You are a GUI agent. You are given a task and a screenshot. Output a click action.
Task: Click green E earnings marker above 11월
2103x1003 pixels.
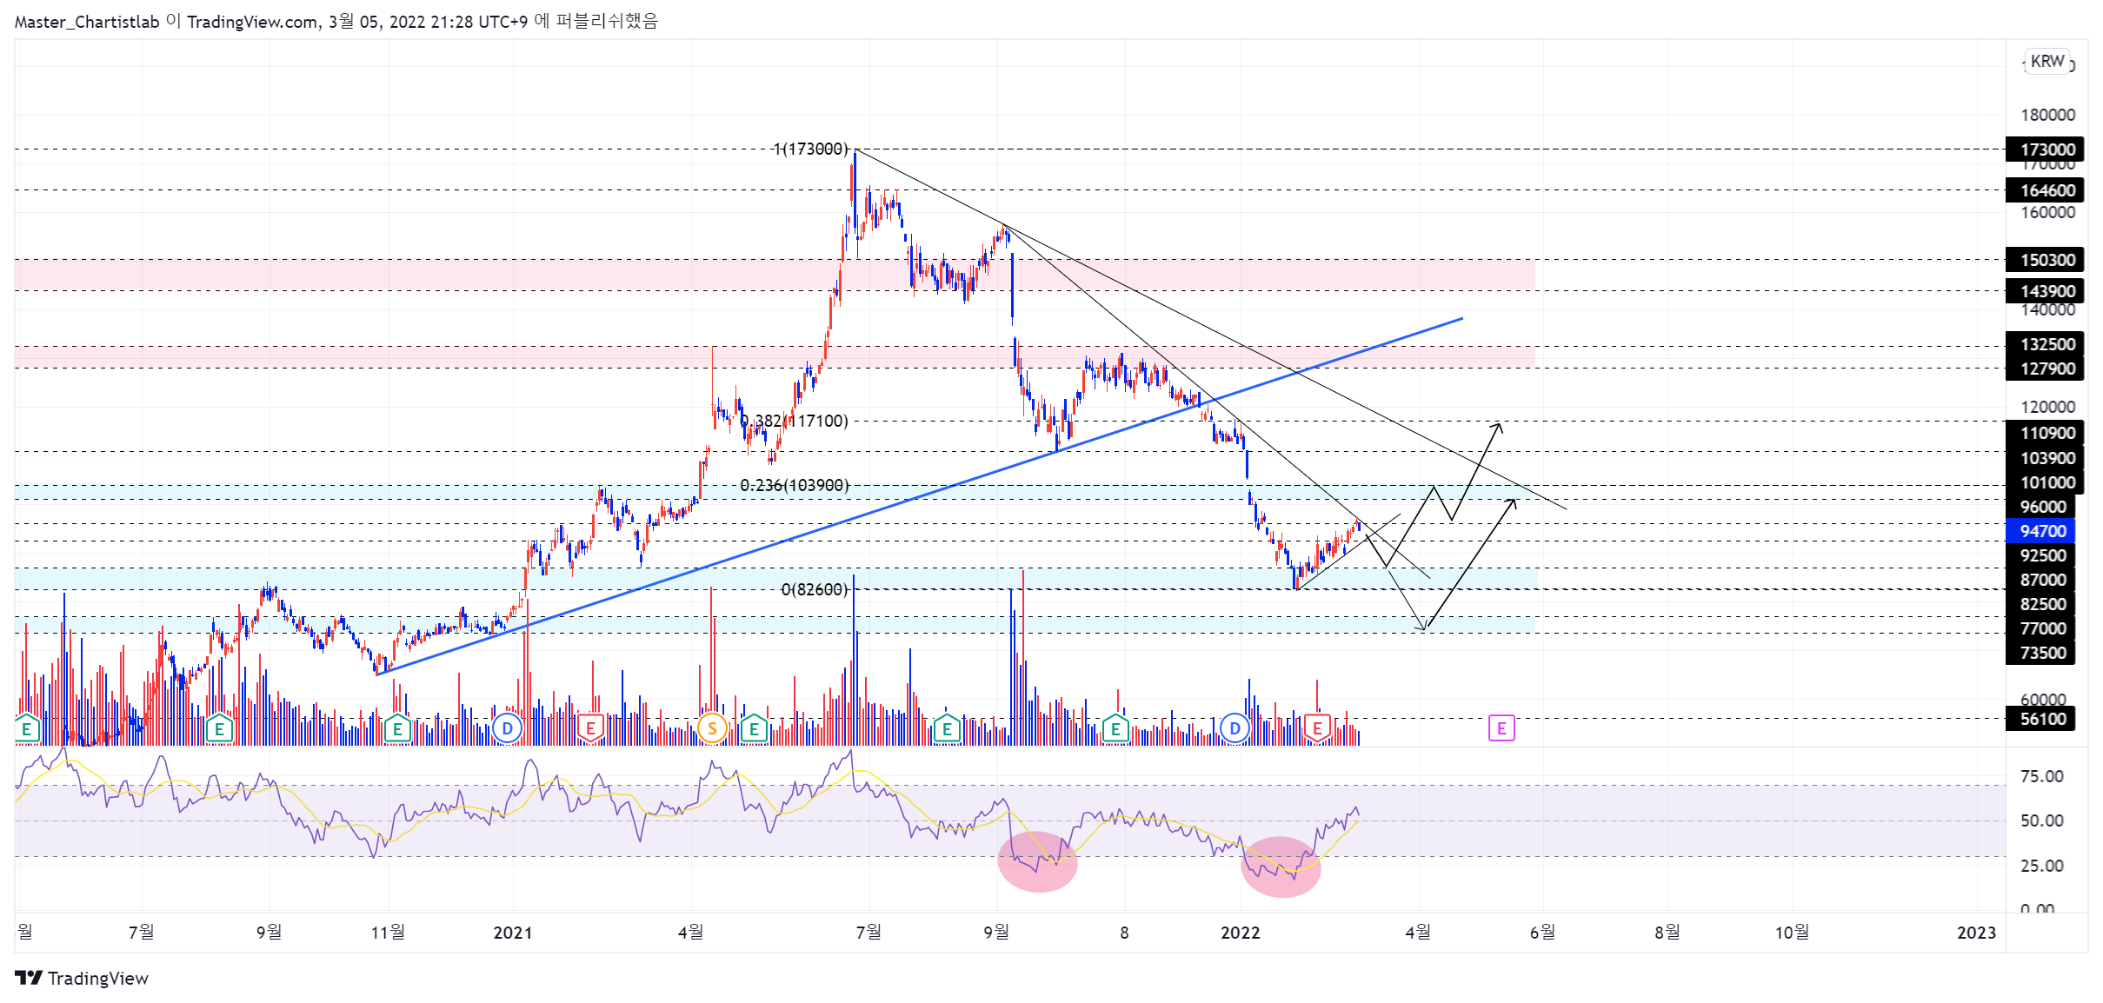pos(397,728)
